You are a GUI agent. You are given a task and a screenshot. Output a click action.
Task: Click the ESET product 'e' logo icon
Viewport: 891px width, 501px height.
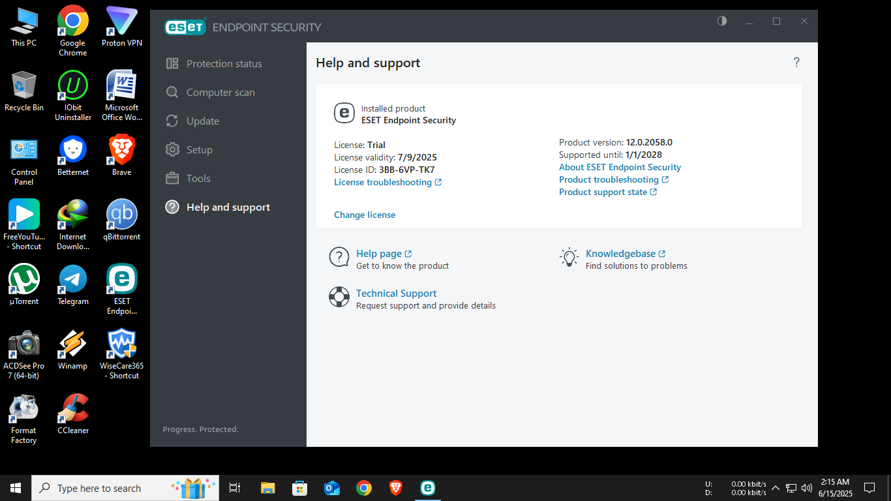(344, 113)
